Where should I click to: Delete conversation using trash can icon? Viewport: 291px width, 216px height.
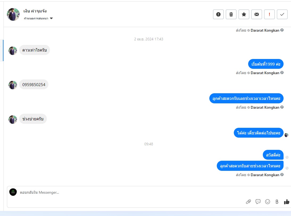[x=231, y=14]
